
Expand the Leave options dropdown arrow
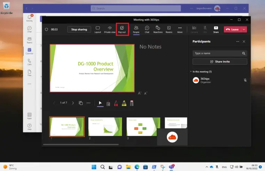(x=244, y=29)
